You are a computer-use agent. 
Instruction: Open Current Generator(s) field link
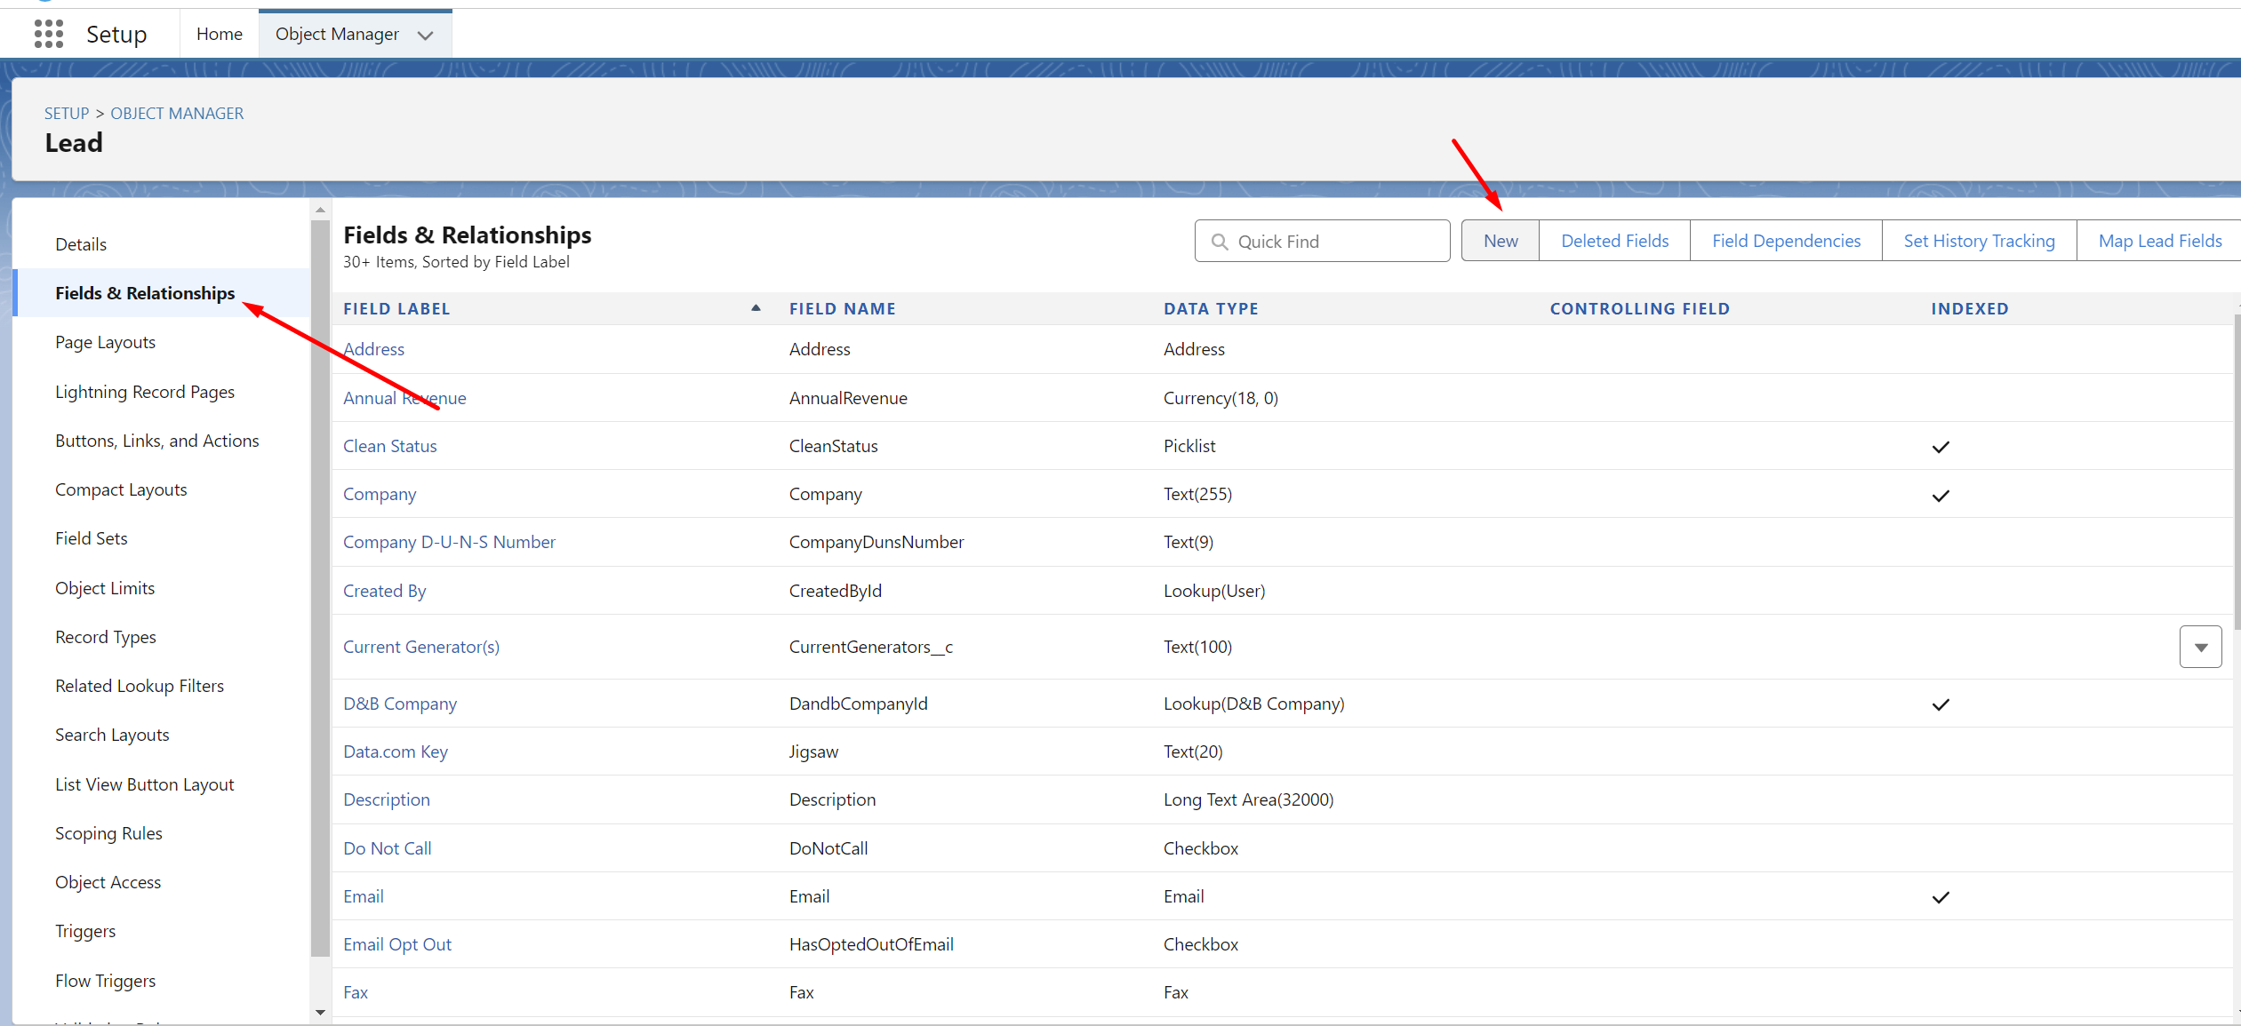[421, 647]
